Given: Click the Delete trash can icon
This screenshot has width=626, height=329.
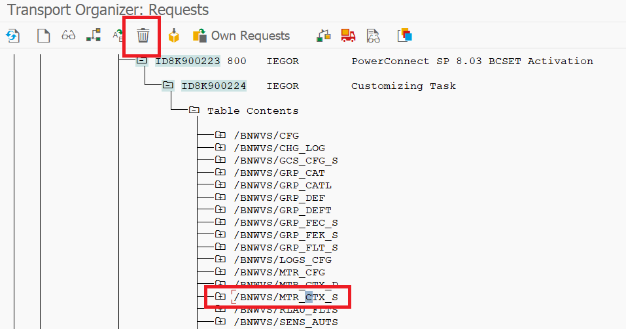Looking at the screenshot, I should coord(143,35).
